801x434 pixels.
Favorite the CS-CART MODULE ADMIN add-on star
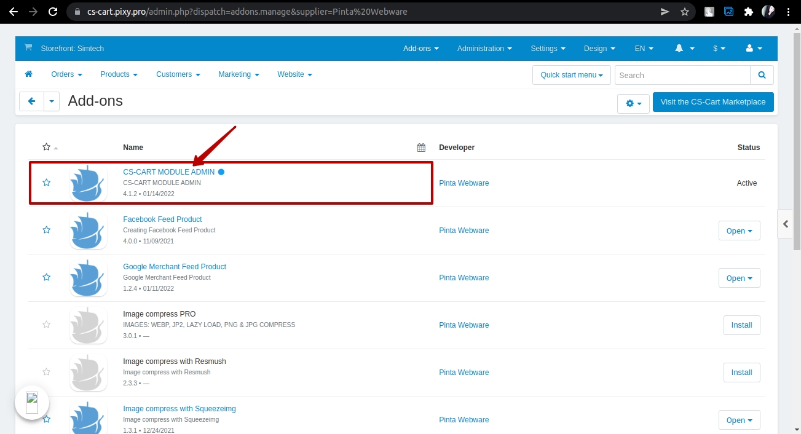tap(46, 183)
